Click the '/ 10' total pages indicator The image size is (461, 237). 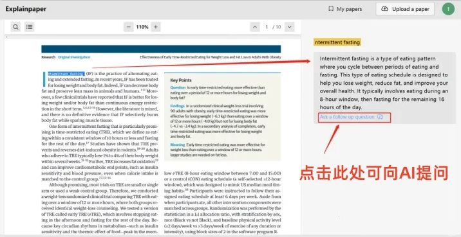click(x=277, y=27)
